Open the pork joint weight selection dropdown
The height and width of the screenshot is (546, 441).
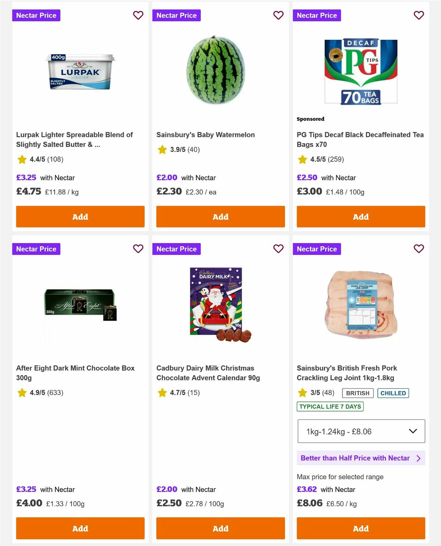pyautogui.click(x=361, y=432)
